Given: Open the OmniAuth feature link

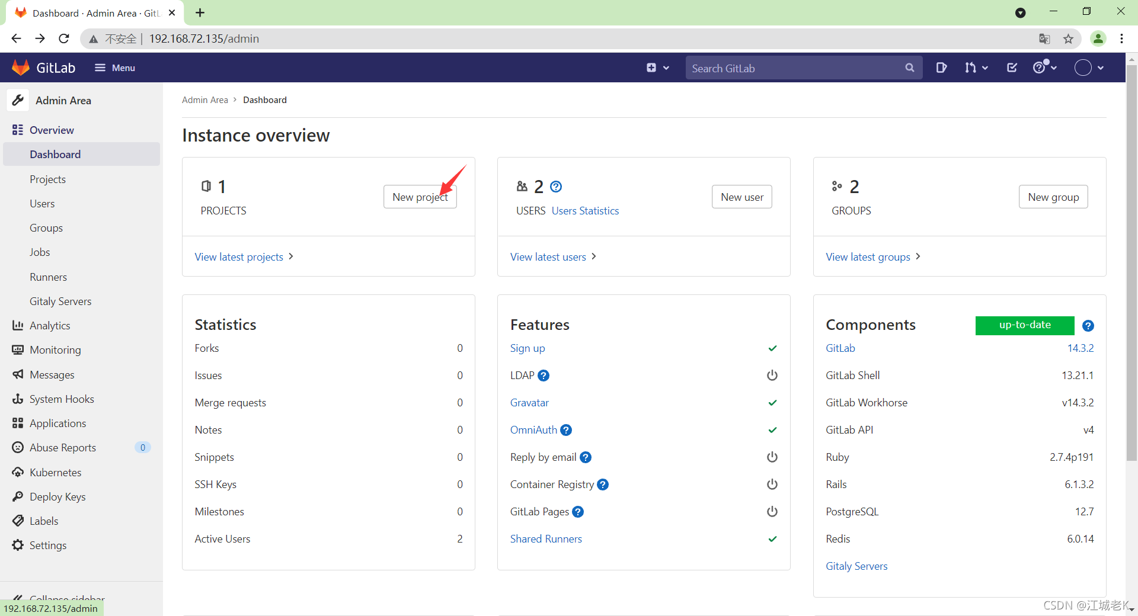Looking at the screenshot, I should coord(533,429).
